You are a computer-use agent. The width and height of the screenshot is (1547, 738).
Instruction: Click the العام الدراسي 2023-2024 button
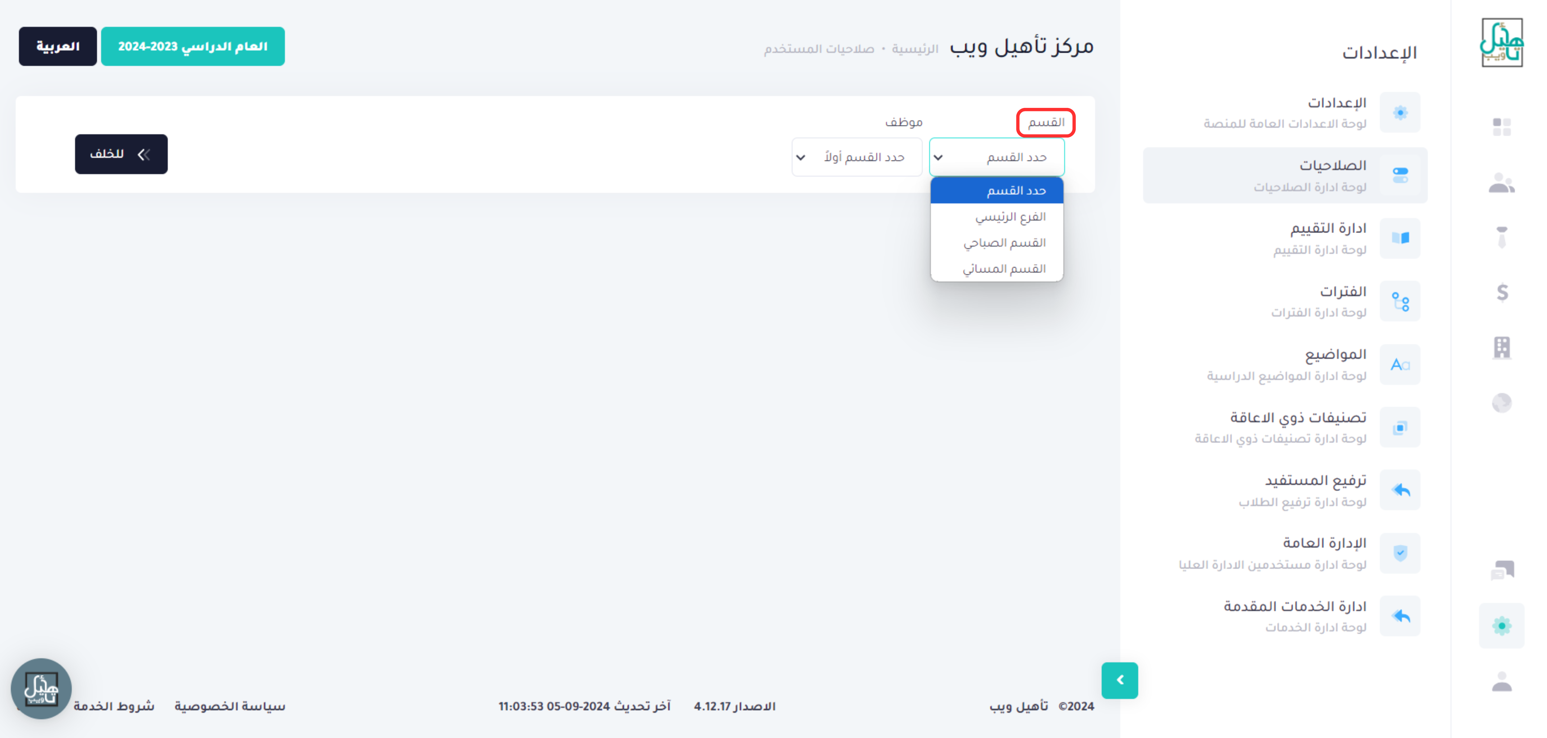(x=193, y=46)
